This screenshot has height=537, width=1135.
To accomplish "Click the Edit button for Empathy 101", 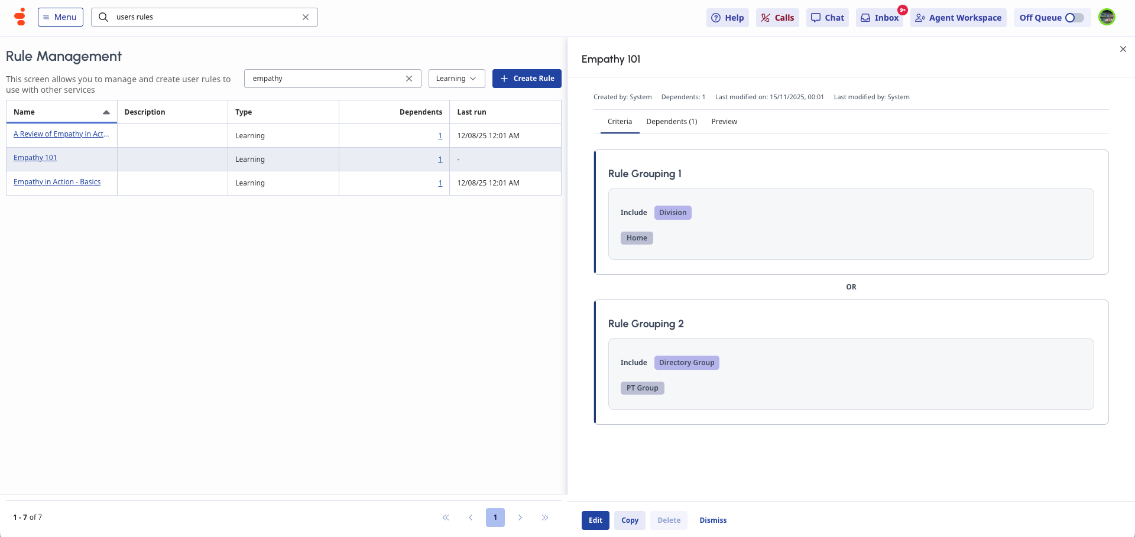I will tap(595, 520).
